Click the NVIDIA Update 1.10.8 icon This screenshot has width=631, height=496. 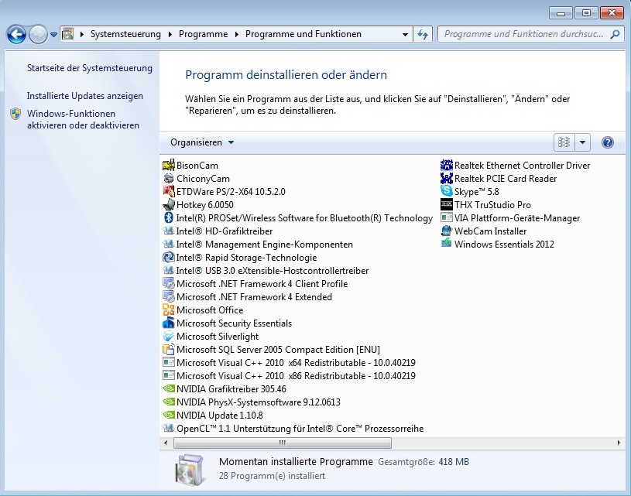tap(169, 416)
